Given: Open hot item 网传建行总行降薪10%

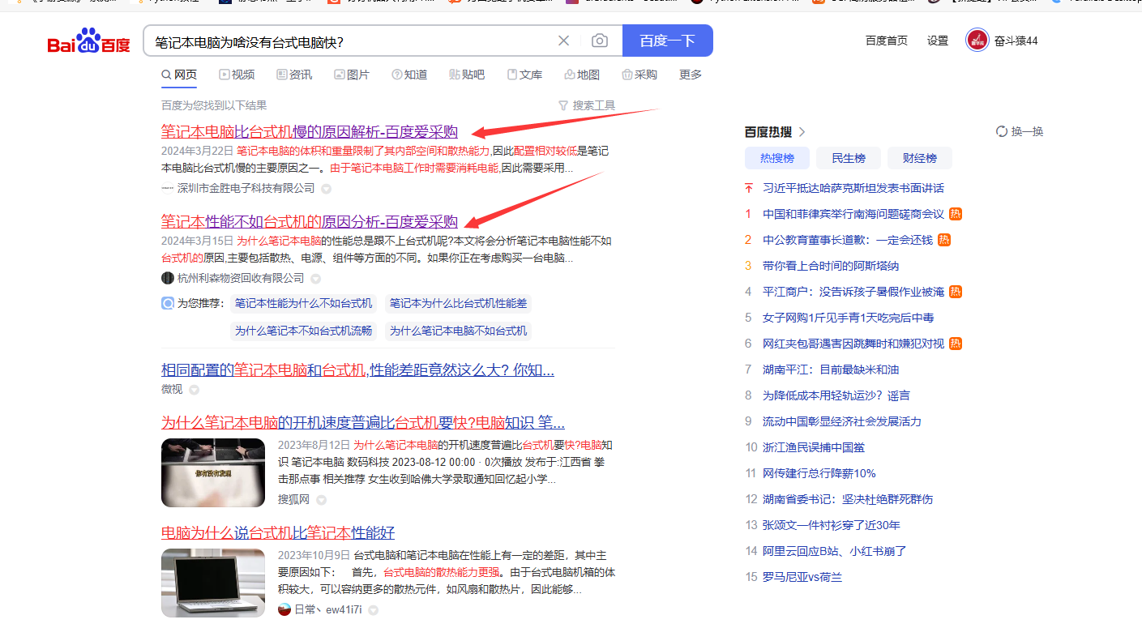Looking at the screenshot, I should 819,473.
